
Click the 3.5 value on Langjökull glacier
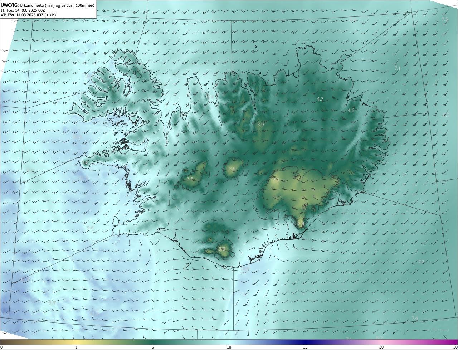(190, 179)
